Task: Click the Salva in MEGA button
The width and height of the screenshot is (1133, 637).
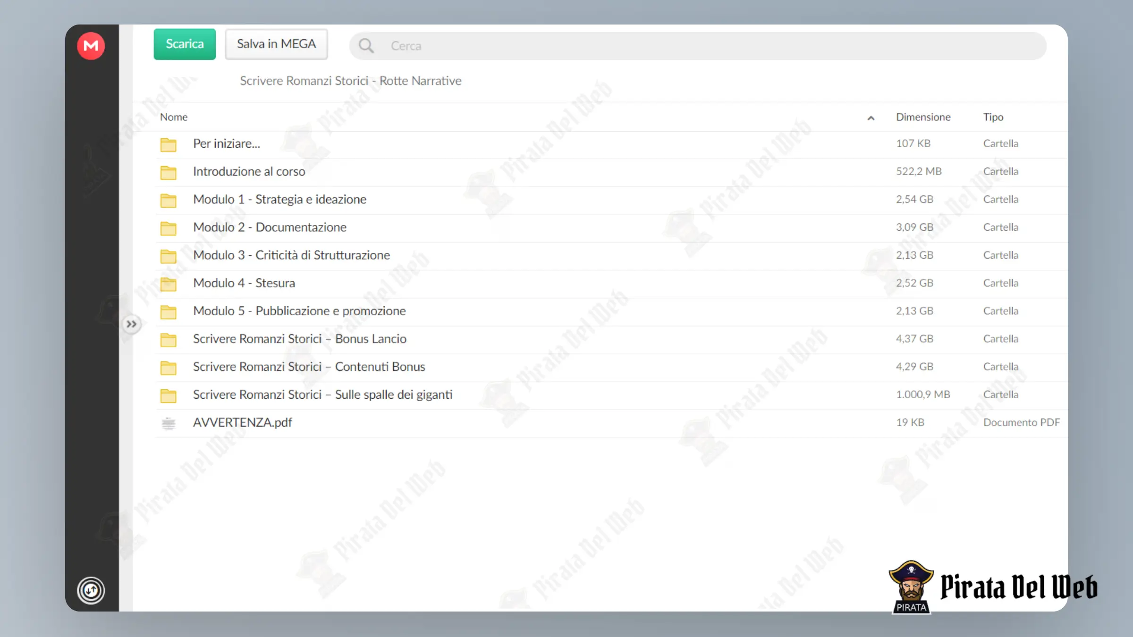Action: coord(276,44)
